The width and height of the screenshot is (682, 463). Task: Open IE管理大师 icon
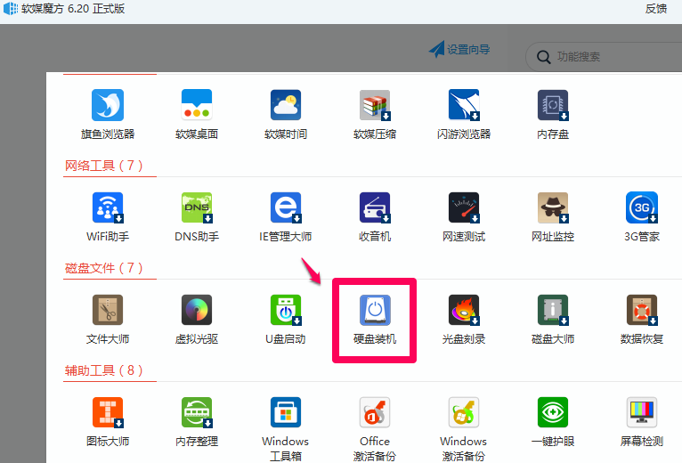pos(286,208)
